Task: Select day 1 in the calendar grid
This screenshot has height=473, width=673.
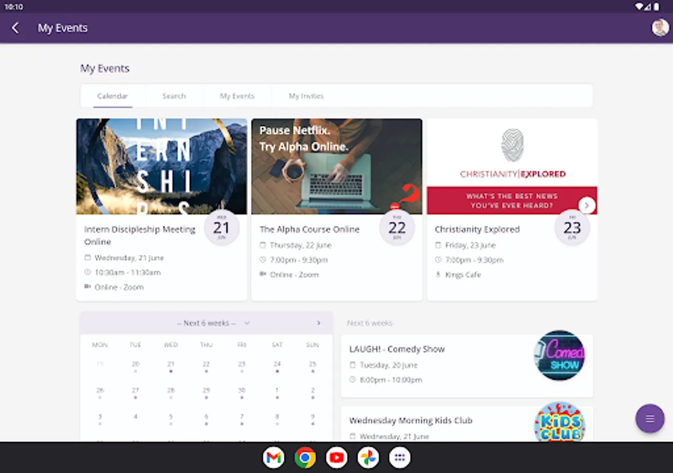Action: tap(277, 390)
